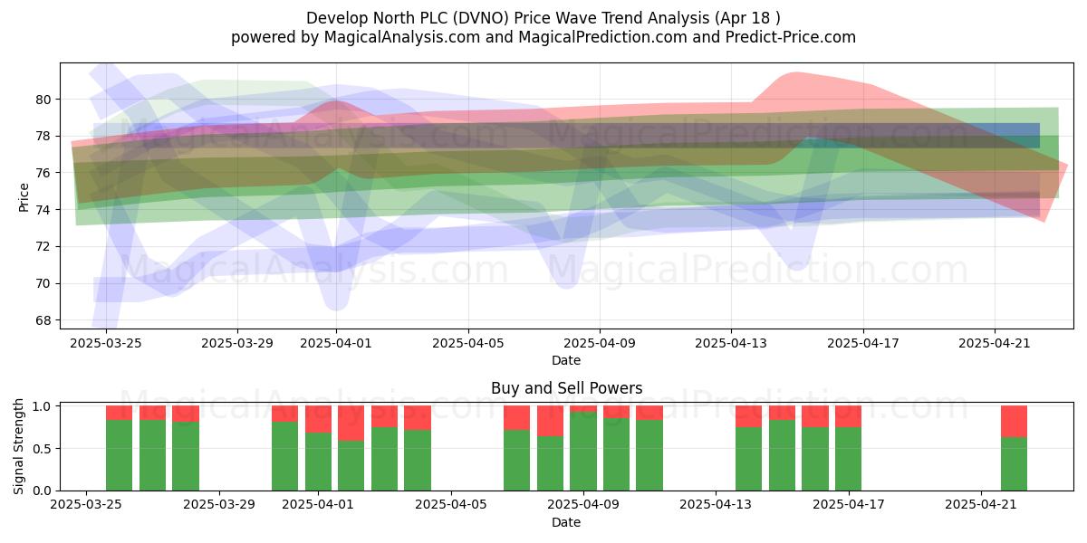Click the green buy bar for 2025-04-09
The image size is (1087, 543).
click(583, 452)
